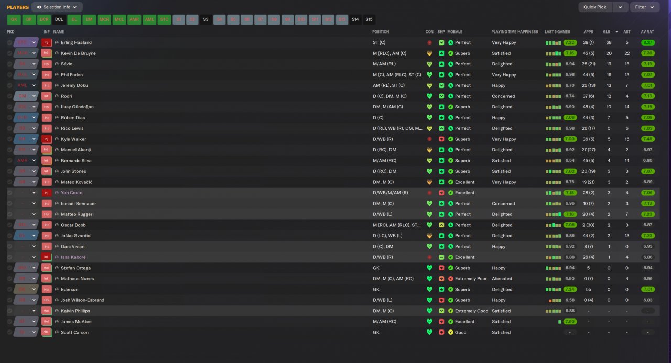671x363 pixels.
Task: Click Matheus Nunes's match sharpness icon
Action: tap(441, 279)
